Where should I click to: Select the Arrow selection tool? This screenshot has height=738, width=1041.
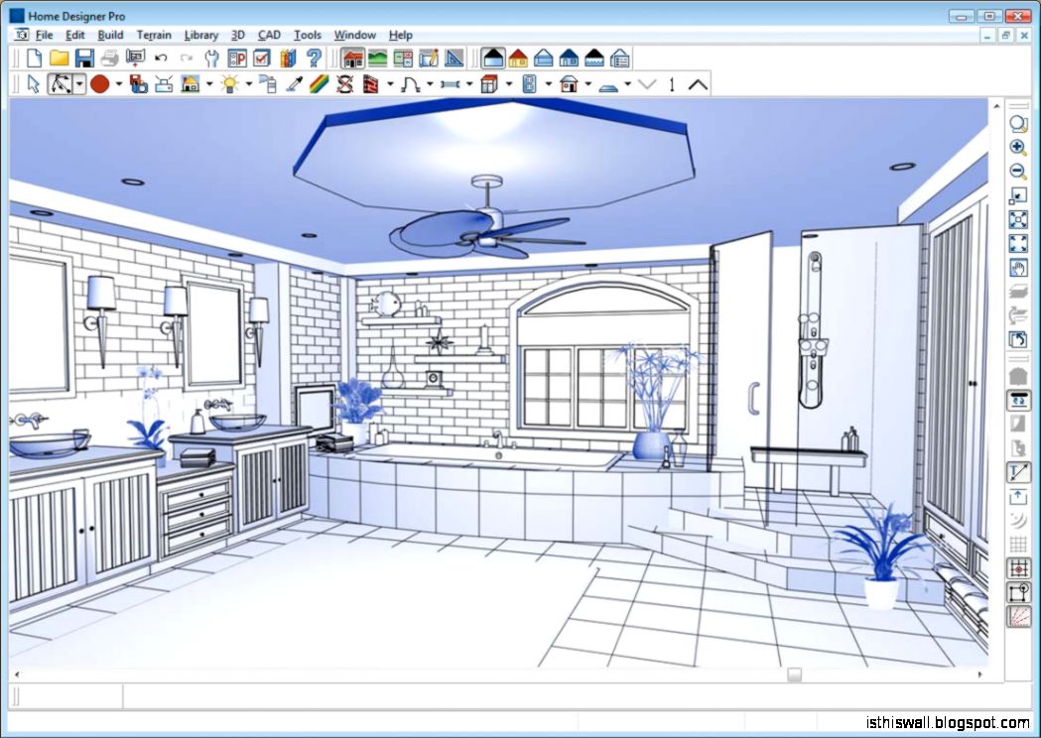[x=34, y=84]
